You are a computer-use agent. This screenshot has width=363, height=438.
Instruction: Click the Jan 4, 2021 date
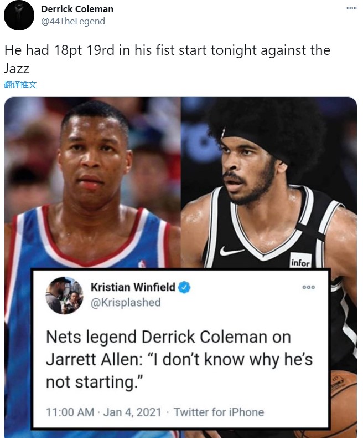click(x=132, y=412)
